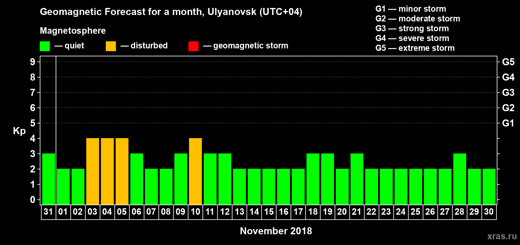Viewport: 520px width, 245px height.
Task: Click date label 02 on the axis
Action: (x=78, y=212)
